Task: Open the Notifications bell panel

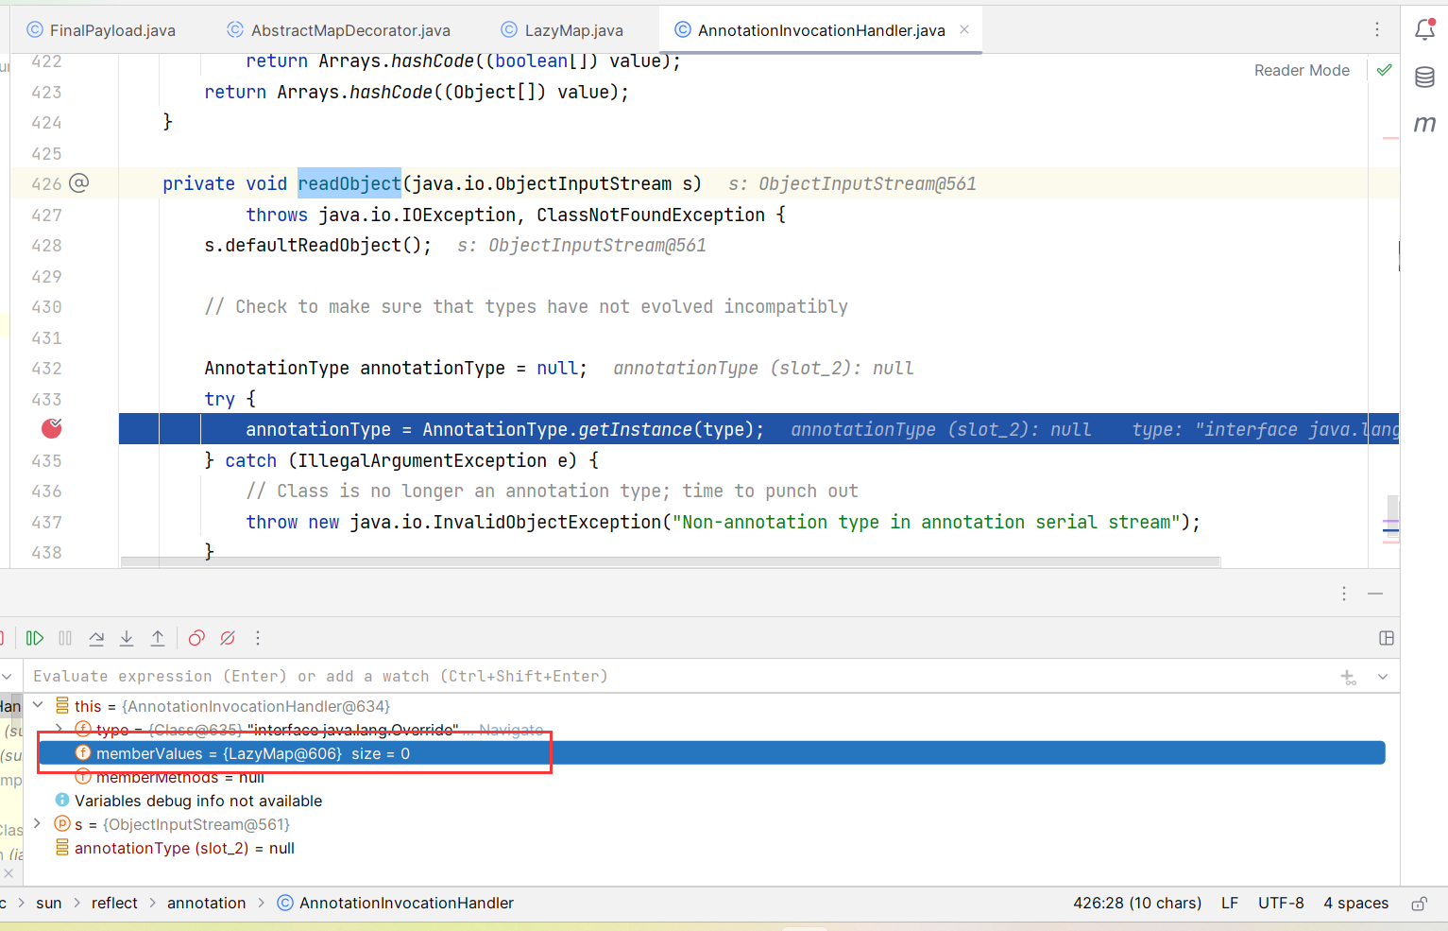Action: [1424, 29]
